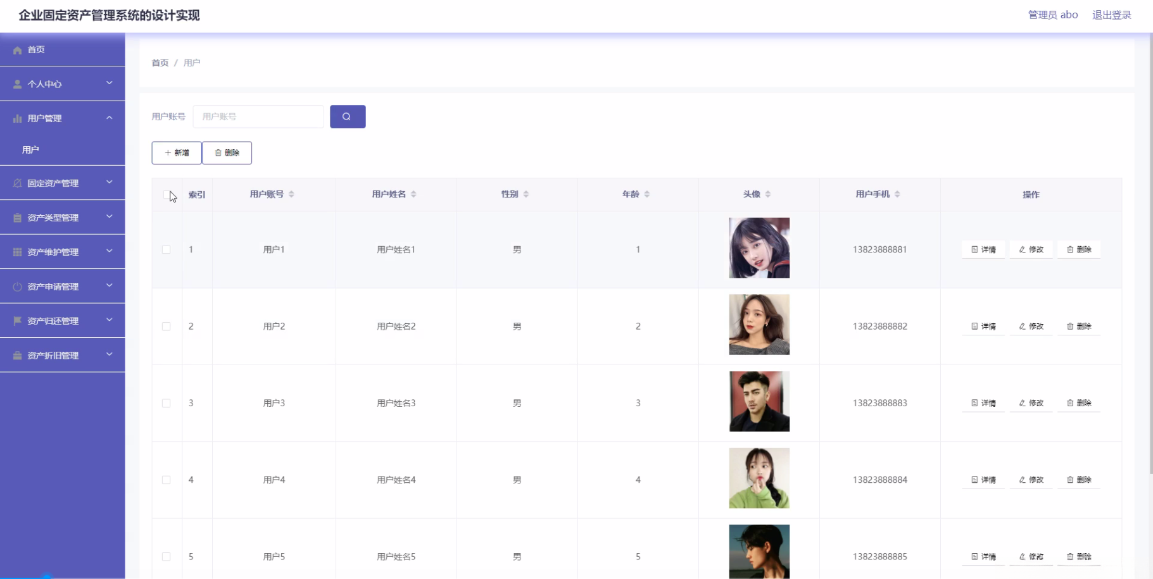Click the 用户账号 search input field
The image size is (1153, 579).
[x=258, y=116]
